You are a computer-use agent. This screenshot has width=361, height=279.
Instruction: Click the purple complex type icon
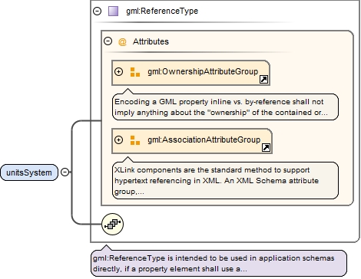113,11
